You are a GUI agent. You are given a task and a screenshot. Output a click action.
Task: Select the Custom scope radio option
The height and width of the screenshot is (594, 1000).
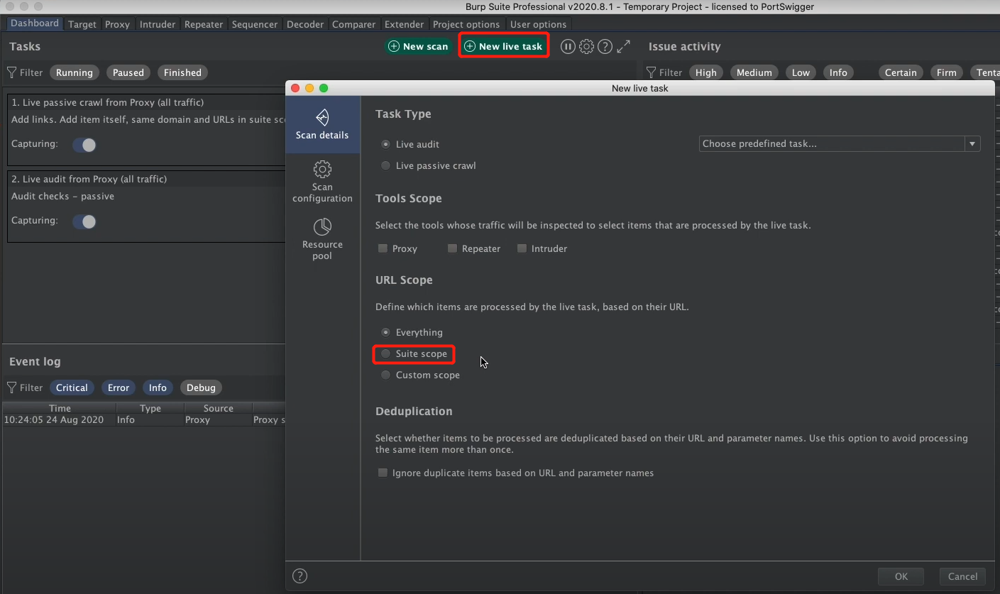pyautogui.click(x=385, y=375)
